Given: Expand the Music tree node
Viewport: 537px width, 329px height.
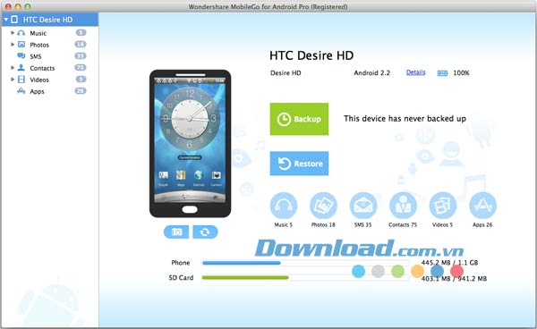Looking at the screenshot, I should (x=13, y=33).
